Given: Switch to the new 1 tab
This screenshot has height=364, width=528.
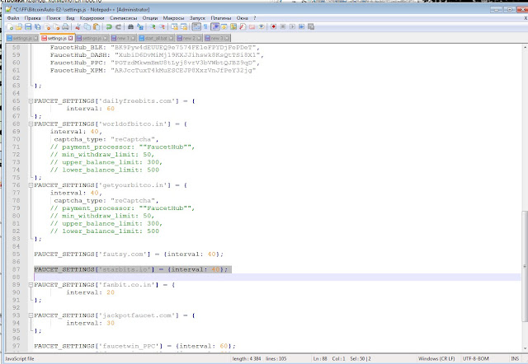Looking at the screenshot, I should (123, 38).
